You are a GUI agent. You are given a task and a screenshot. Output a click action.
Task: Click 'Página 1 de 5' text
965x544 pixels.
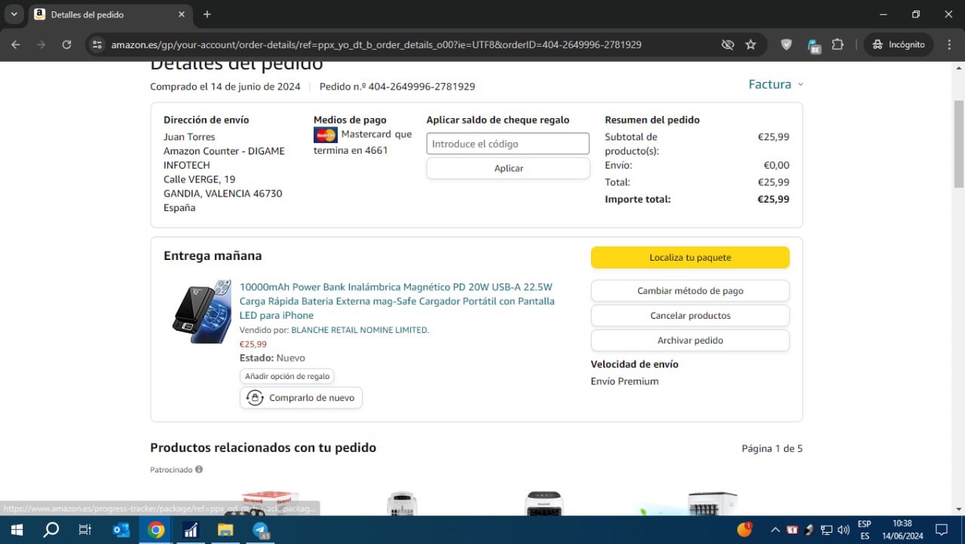772,448
